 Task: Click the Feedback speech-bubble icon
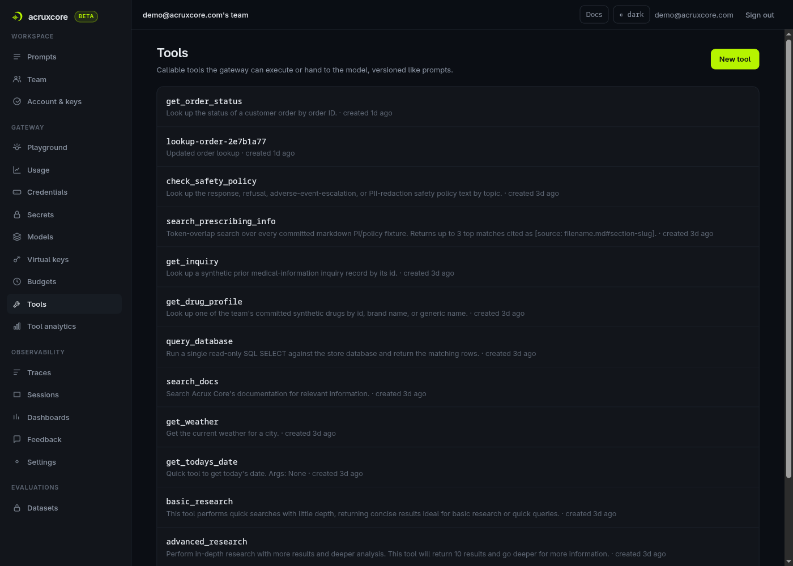coord(17,439)
